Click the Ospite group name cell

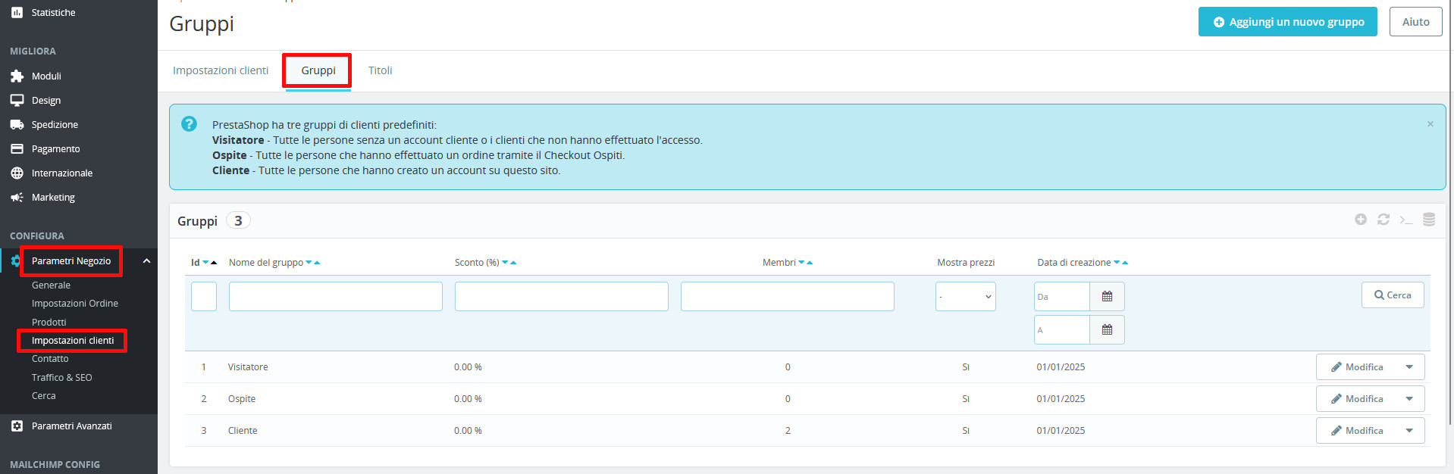[x=242, y=399]
